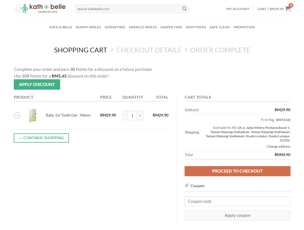Open the shopping cart bag icon
Image resolution: width=304 pixels, height=230 pixels.
tap(288, 9)
